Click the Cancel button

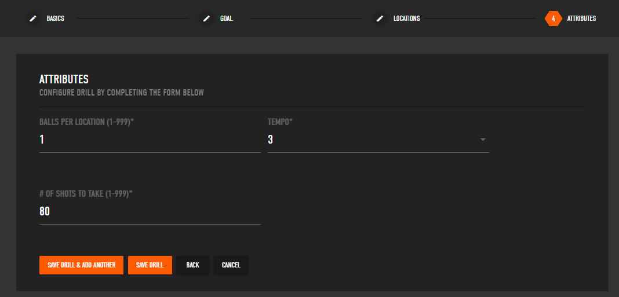(x=231, y=265)
